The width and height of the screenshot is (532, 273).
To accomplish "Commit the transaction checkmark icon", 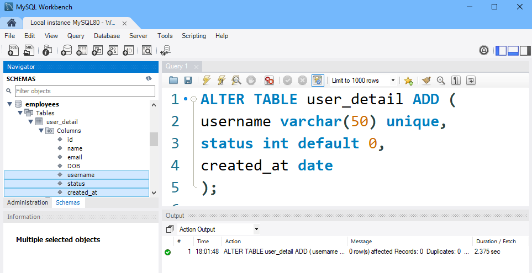I will click(x=287, y=81).
